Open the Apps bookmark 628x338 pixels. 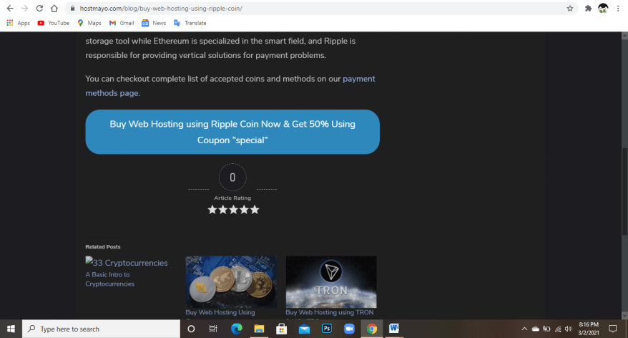click(x=19, y=23)
